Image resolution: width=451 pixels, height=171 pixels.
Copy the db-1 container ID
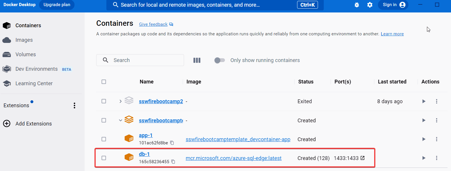pos(173,162)
